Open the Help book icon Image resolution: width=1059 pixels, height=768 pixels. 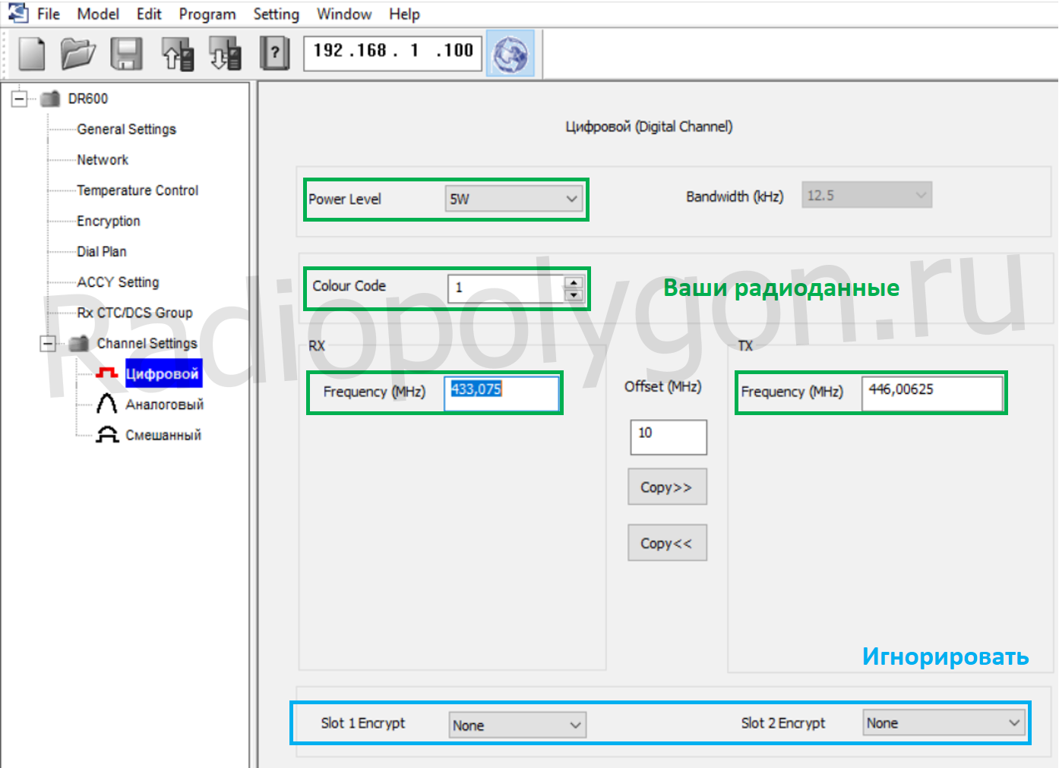pyautogui.click(x=274, y=54)
